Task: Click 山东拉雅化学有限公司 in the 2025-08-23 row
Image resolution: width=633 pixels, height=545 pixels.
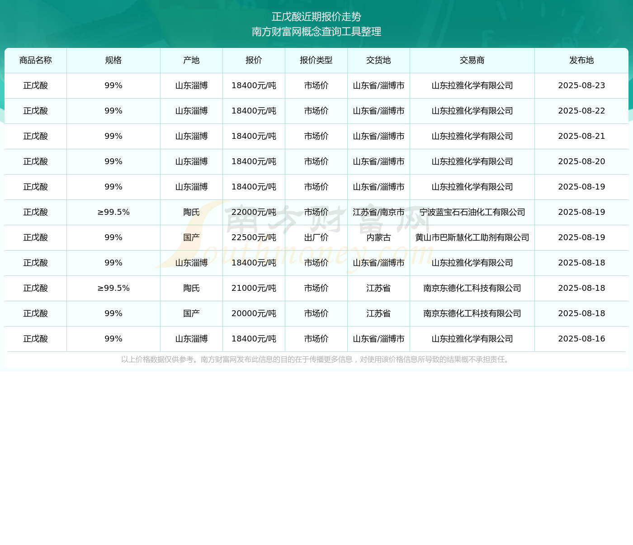Action: pos(472,85)
